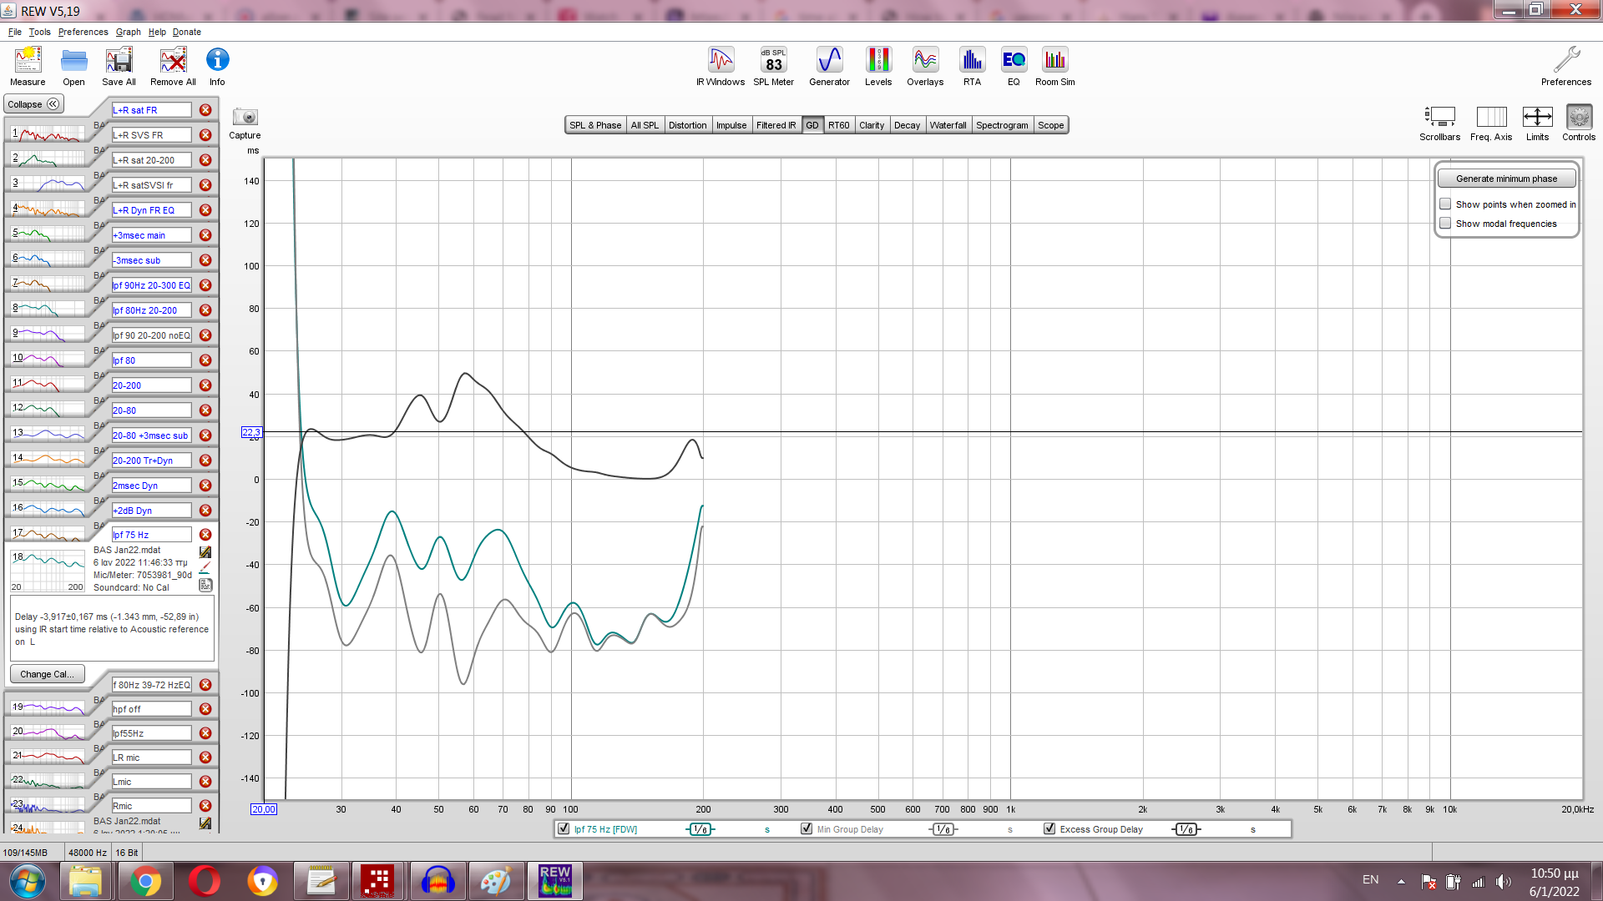
Task: Open smoothing selector for Excess Group Delay
Action: point(1186,829)
